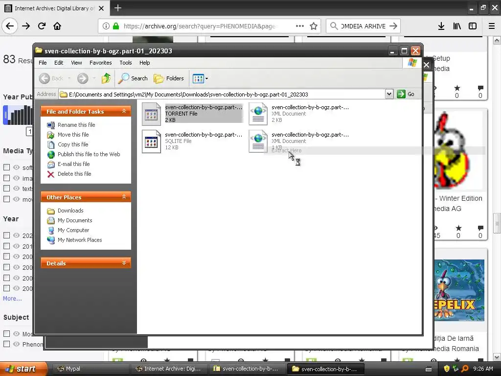Check the 'text' media type checkbox
This screenshot has width=501, height=376.
(6, 188)
